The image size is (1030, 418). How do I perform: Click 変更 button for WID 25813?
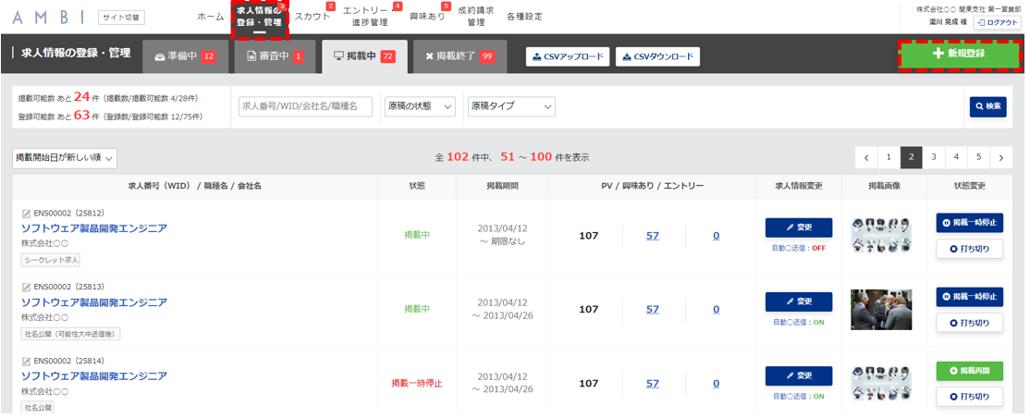pos(799,301)
